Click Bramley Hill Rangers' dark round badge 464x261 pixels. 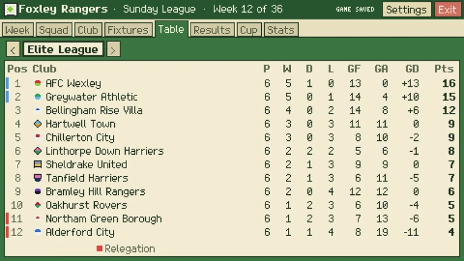tap(38, 192)
